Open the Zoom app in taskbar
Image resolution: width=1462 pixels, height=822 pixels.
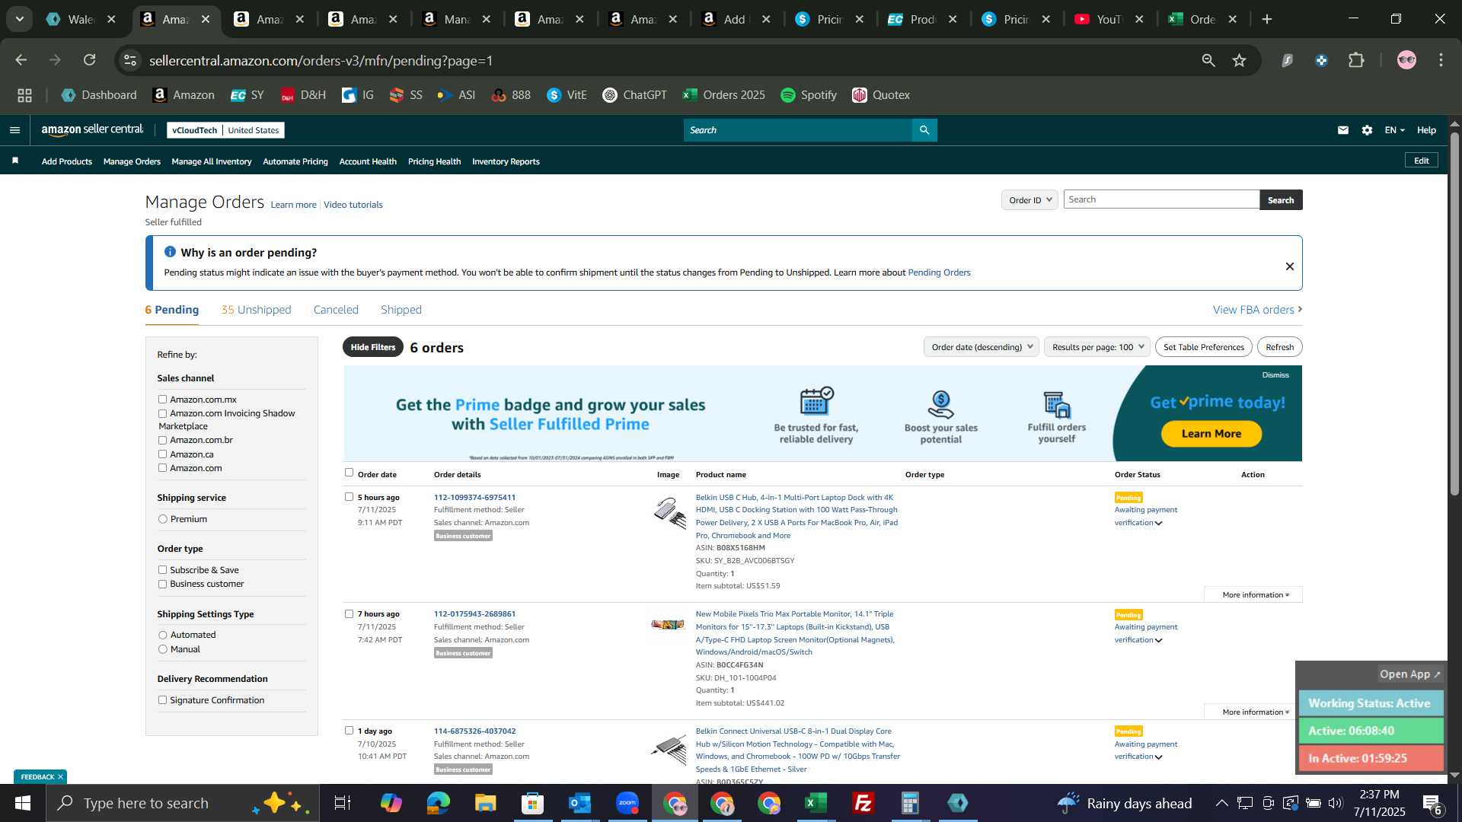(627, 803)
